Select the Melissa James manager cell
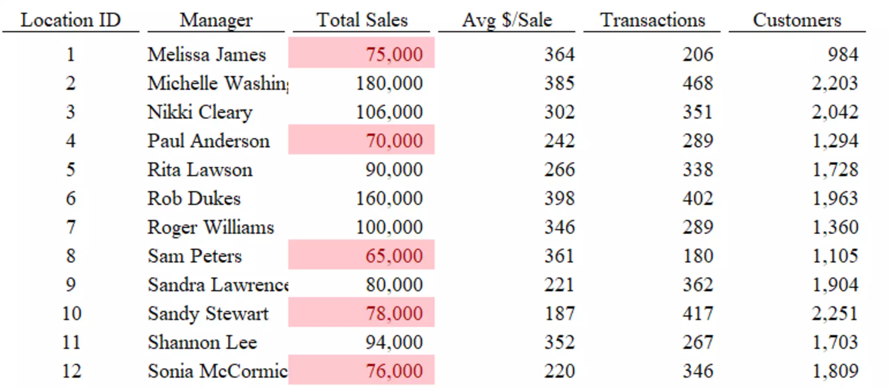Image resolution: width=889 pixels, height=388 pixels. 218,54
